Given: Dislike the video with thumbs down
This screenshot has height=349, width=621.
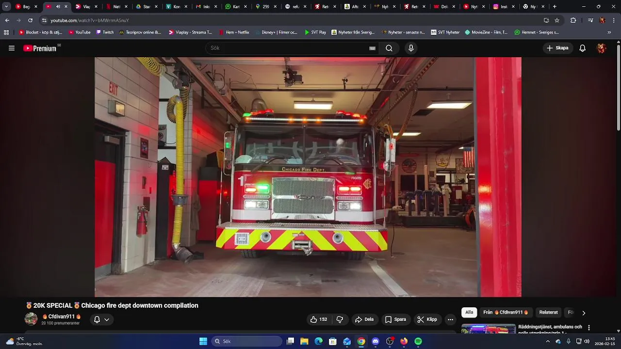Looking at the screenshot, I should pos(340,319).
